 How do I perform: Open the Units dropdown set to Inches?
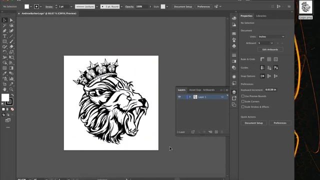tap(271, 36)
